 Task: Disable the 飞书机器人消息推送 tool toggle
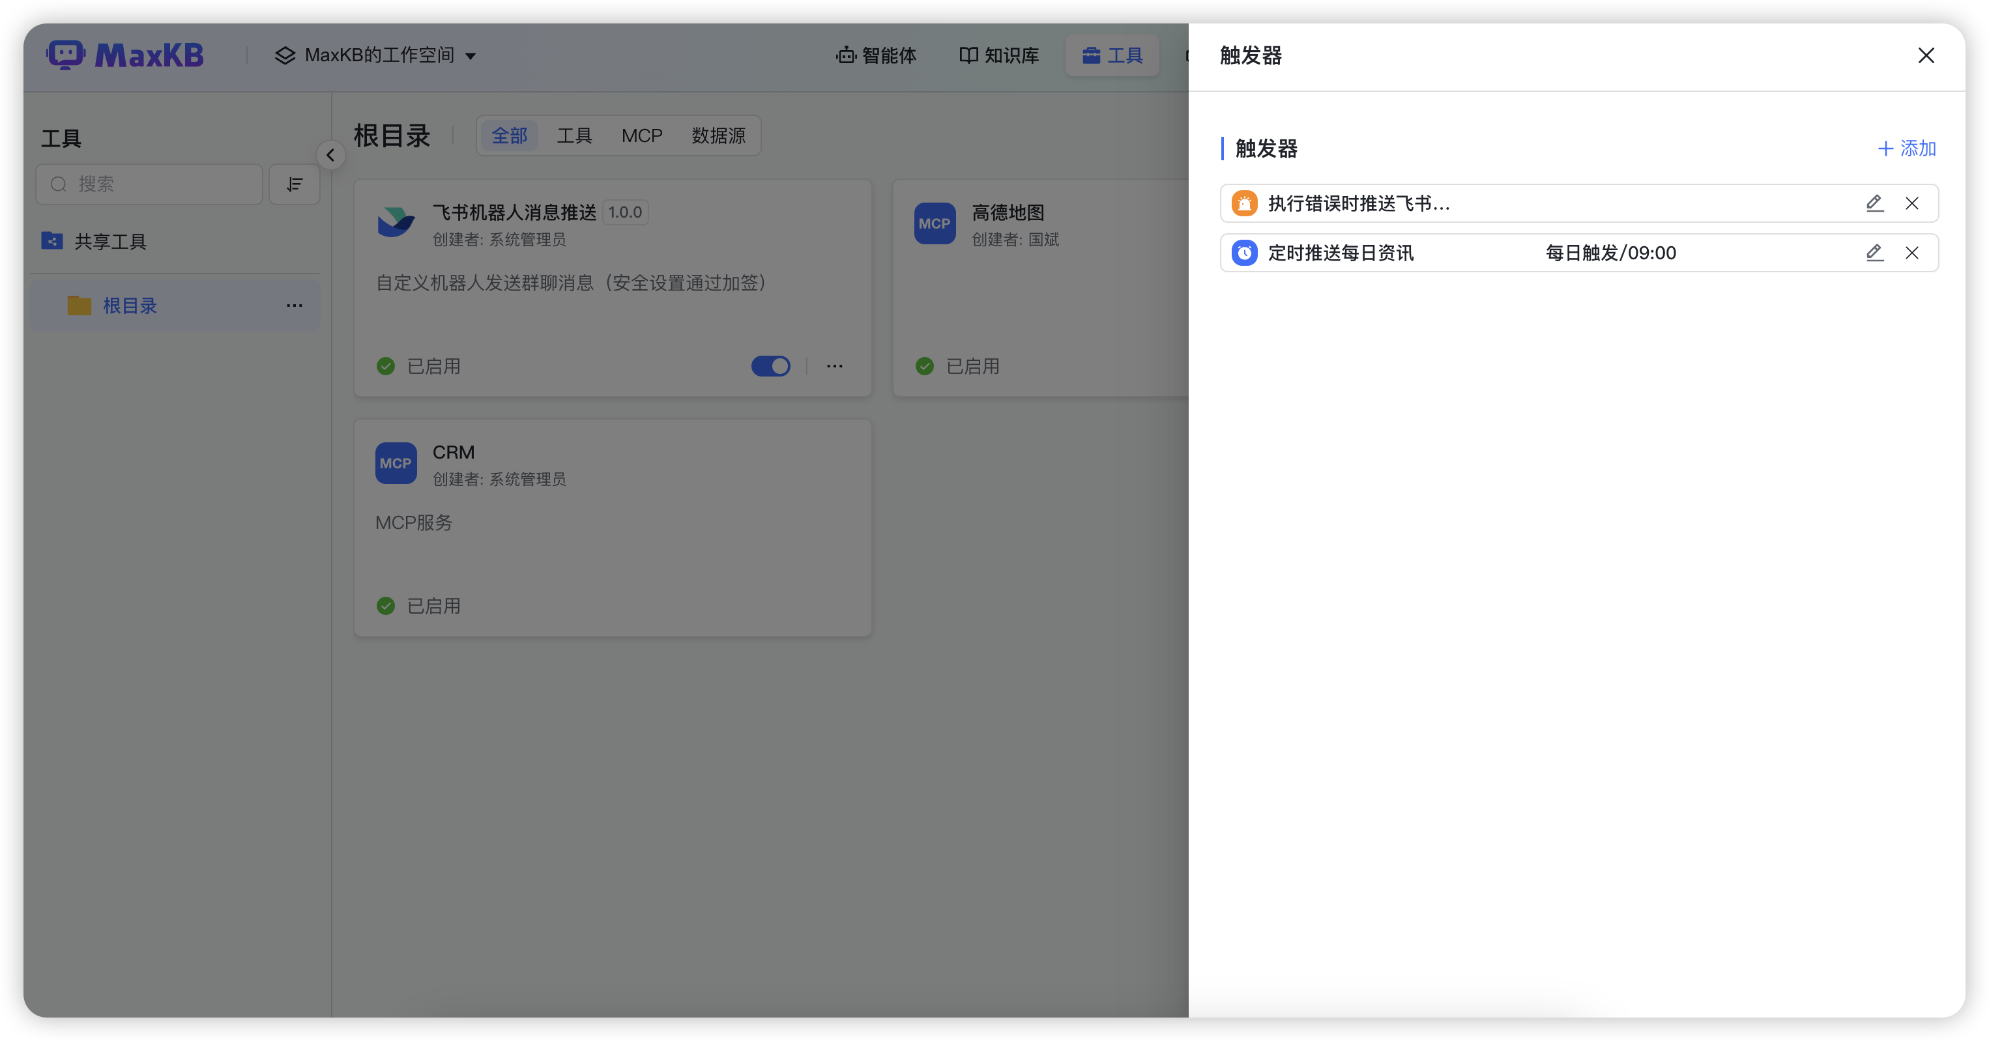click(x=770, y=365)
